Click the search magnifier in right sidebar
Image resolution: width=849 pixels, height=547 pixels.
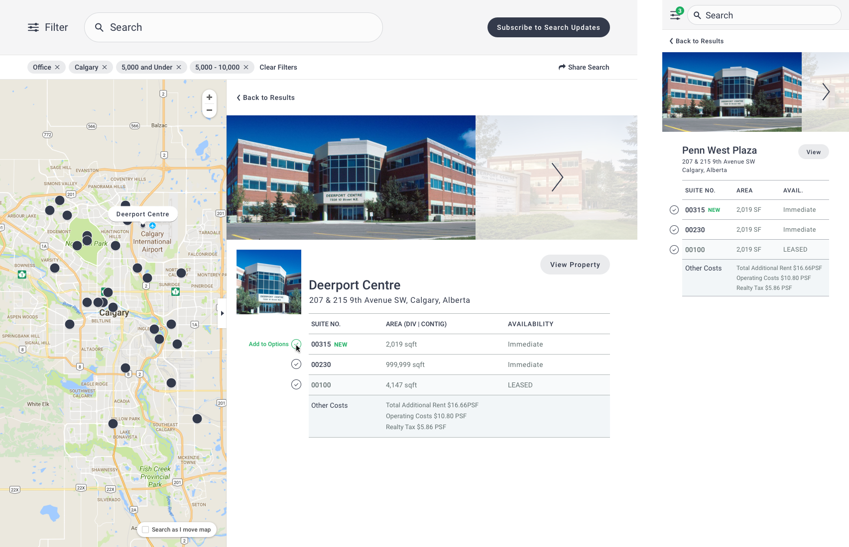click(x=697, y=15)
